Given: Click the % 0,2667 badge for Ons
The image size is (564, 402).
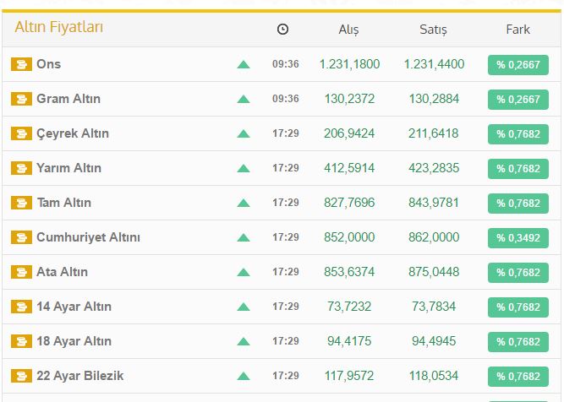Looking at the screenshot, I should coord(517,65).
